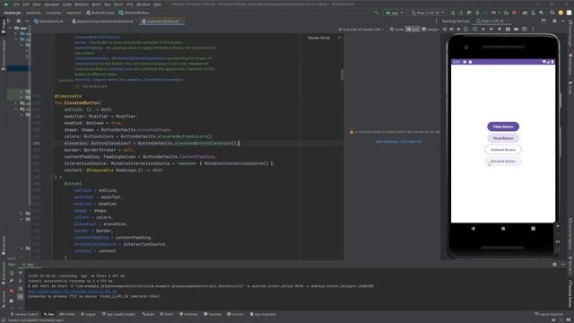Click the ElevatedButtonSample link in docs
Screen dimensions: 574x323
coord(129,80)
